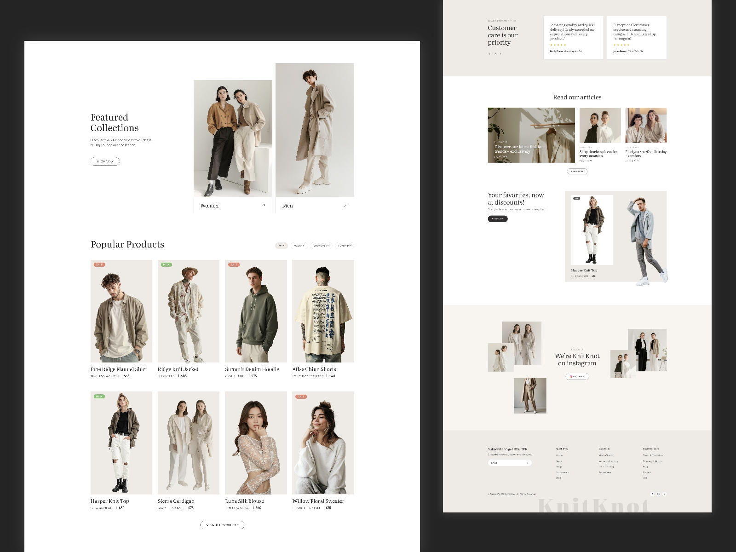Click the arrow icon next to Men collection
This screenshot has height=552, width=736.
[345, 206]
